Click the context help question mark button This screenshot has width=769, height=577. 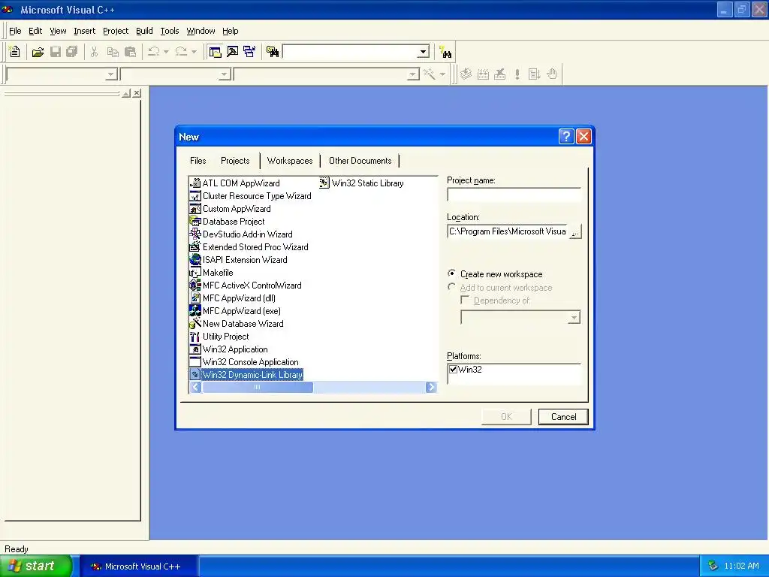pos(566,137)
